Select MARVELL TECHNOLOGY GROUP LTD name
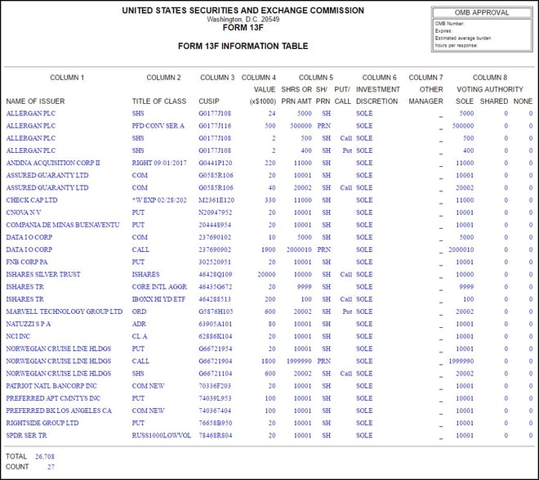539x480 pixels. pyautogui.click(x=65, y=312)
